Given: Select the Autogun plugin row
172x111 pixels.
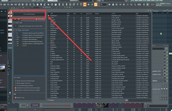Looking at the screenshot, I should tap(99, 20).
